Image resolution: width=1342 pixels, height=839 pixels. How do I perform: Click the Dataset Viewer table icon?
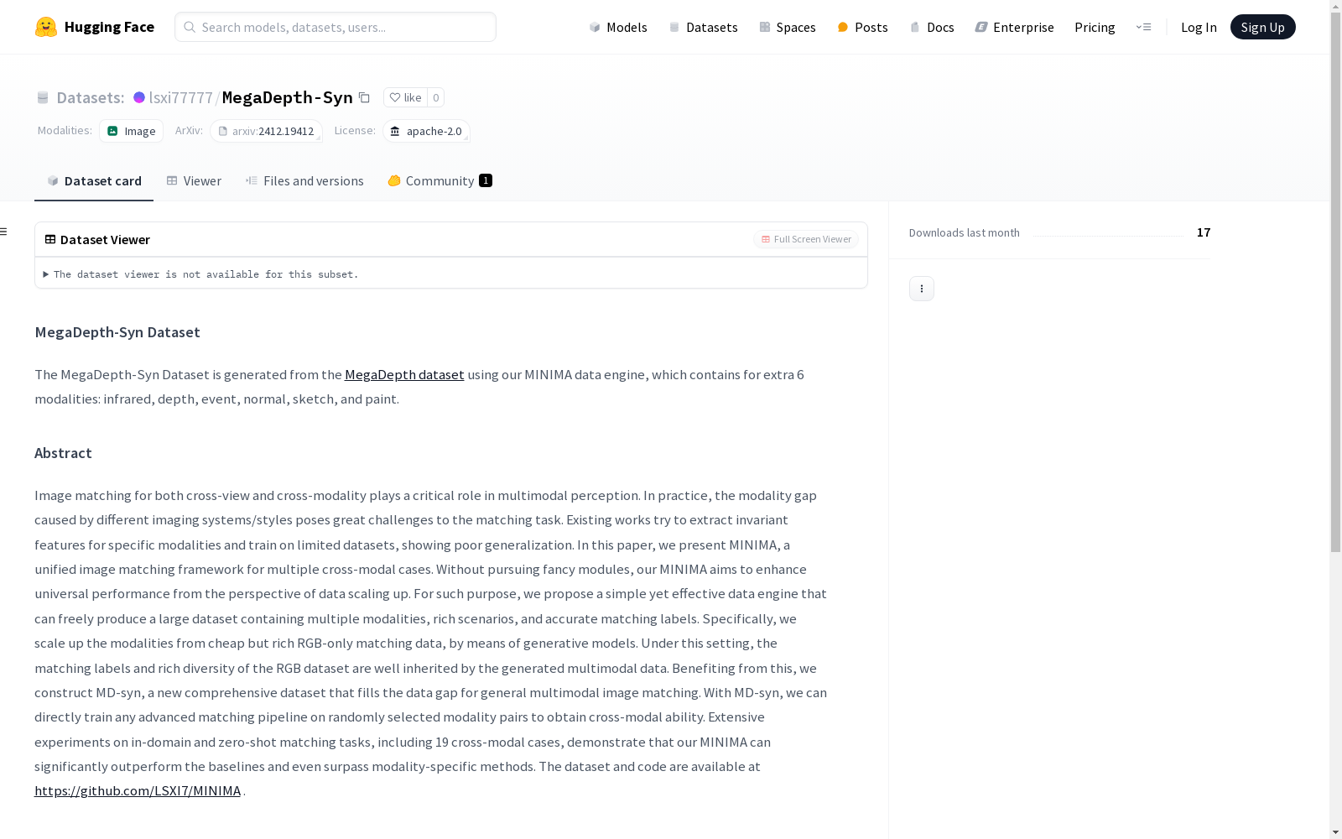(50, 239)
